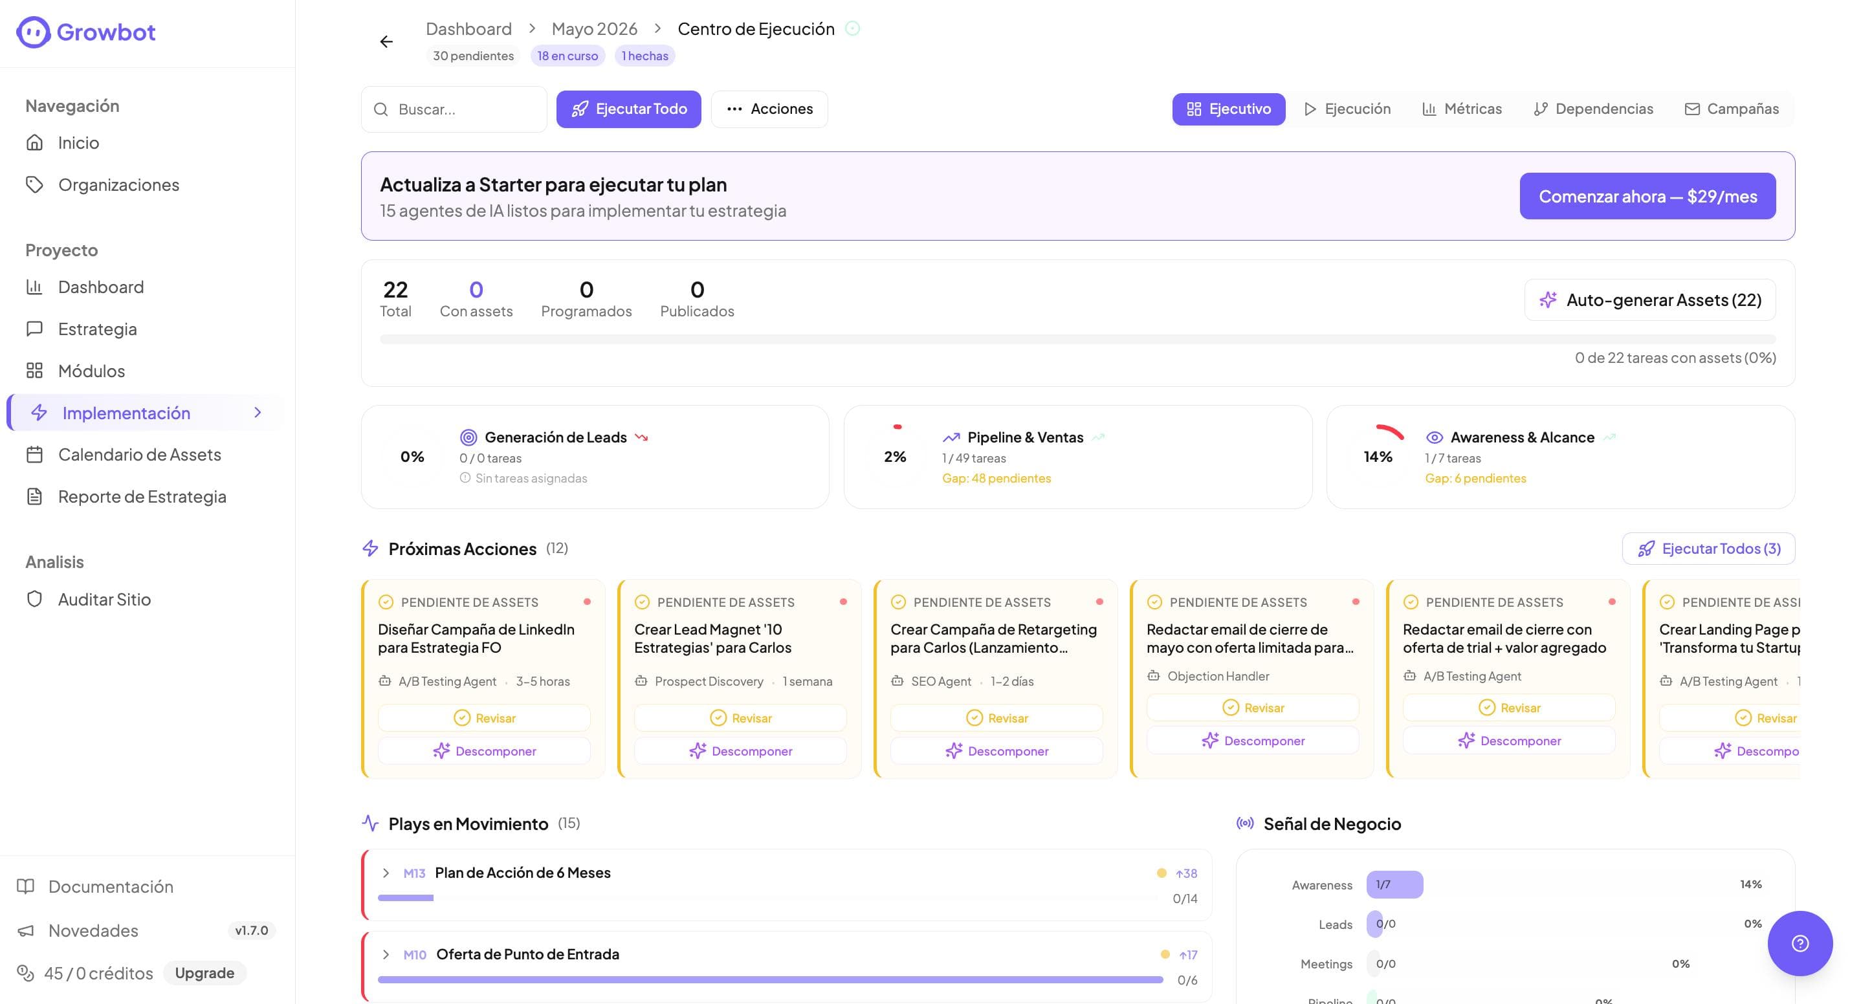Expand the M13 Plan de Acción row
1861x1004 pixels.
[x=386, y=873]
